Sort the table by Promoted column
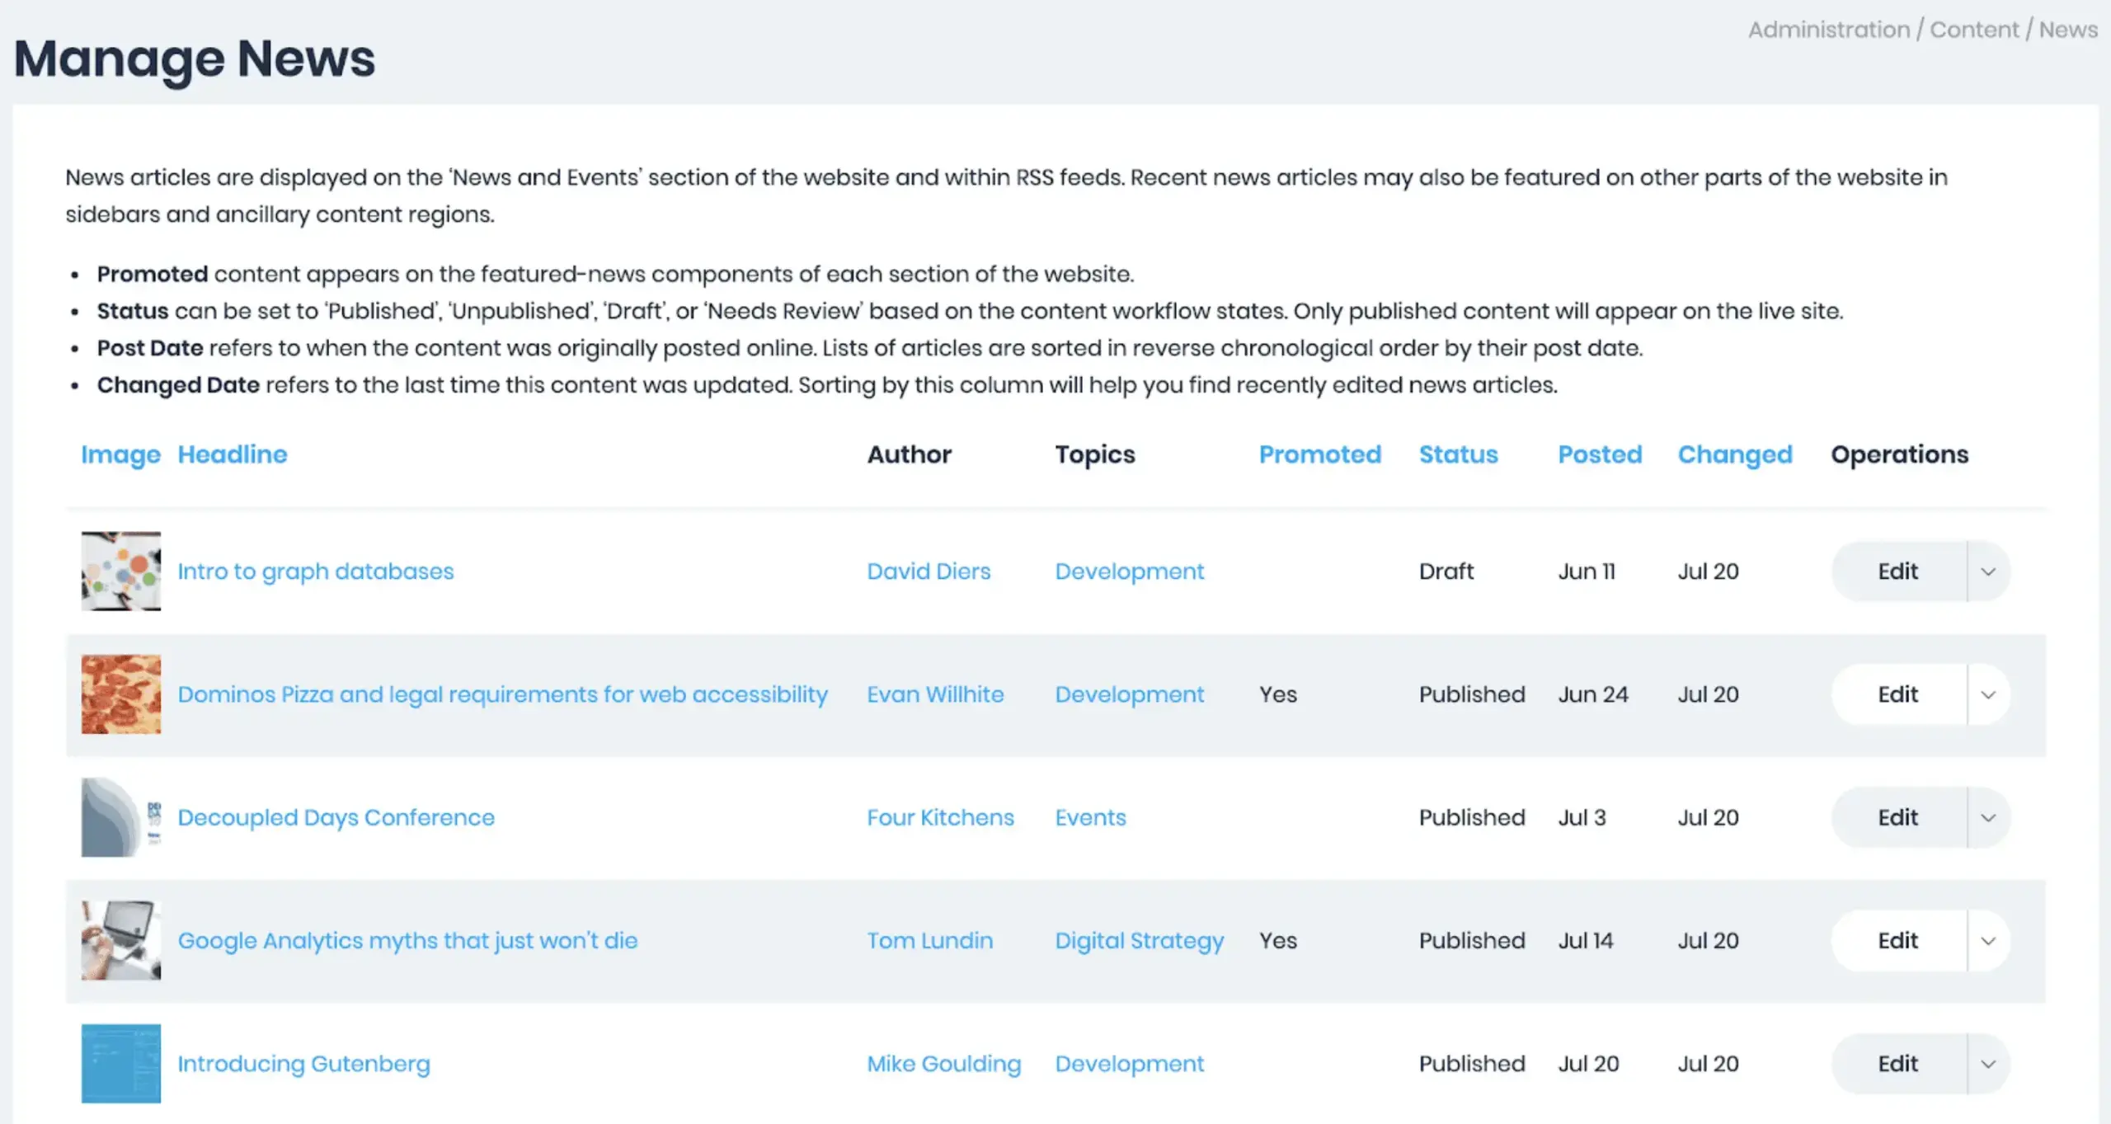The height and width of the screenshot is (1124, 2111). click(x=1319, y=454)
